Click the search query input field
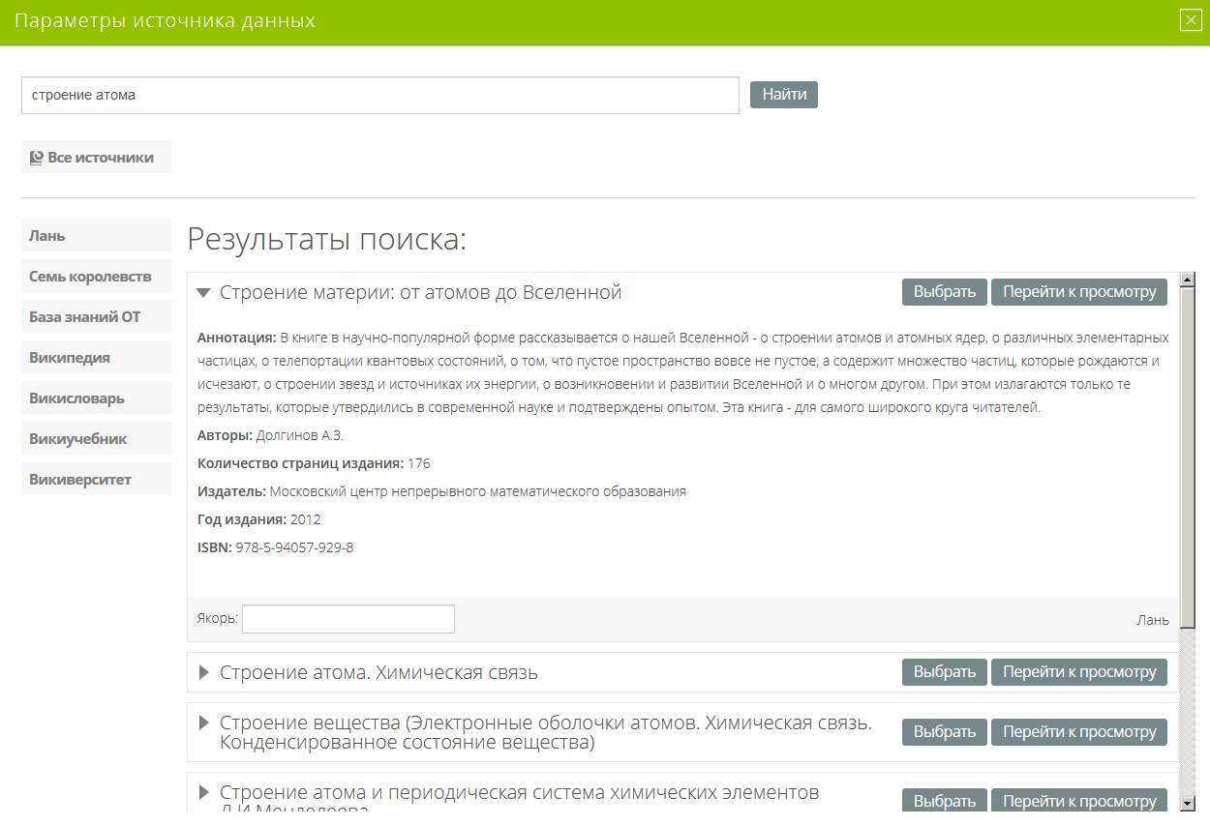The height and width of the screenshot is (826, 1210). pyautogui.click(x=379, y=96)
